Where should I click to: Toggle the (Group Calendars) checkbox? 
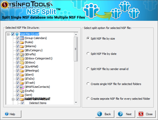point(18,38)
